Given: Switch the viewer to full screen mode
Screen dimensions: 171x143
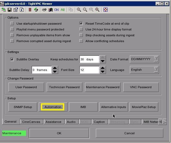Looking at the screenshot, I should coord(105,10).
